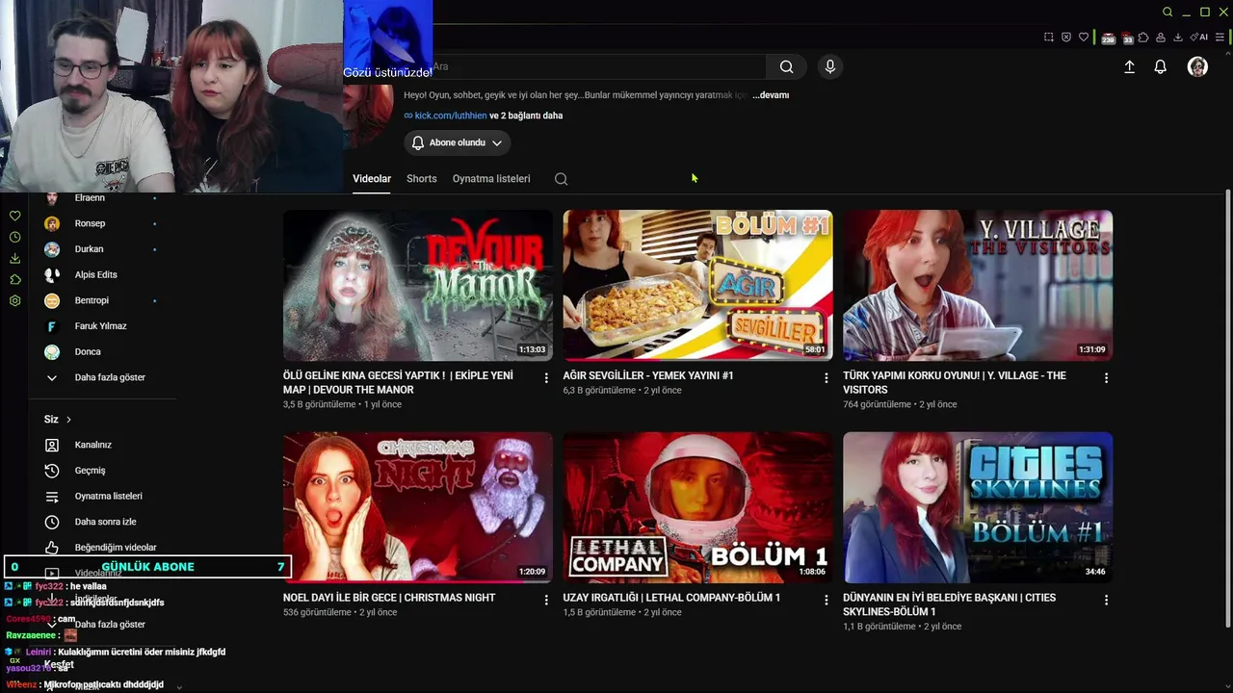Open the browser AI assistant icon
This screenshot has height=693, width=1233.
pos(1199,38)
